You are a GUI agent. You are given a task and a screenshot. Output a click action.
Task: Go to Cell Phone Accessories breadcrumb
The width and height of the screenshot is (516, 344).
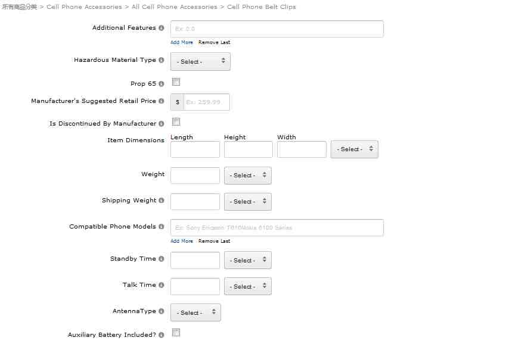pos(84,7)
